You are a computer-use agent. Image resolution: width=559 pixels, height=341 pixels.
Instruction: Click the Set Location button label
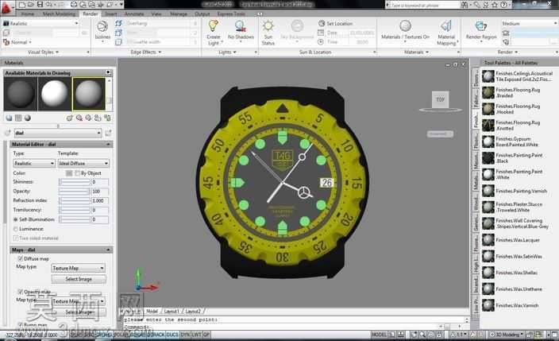click(339, 24)
